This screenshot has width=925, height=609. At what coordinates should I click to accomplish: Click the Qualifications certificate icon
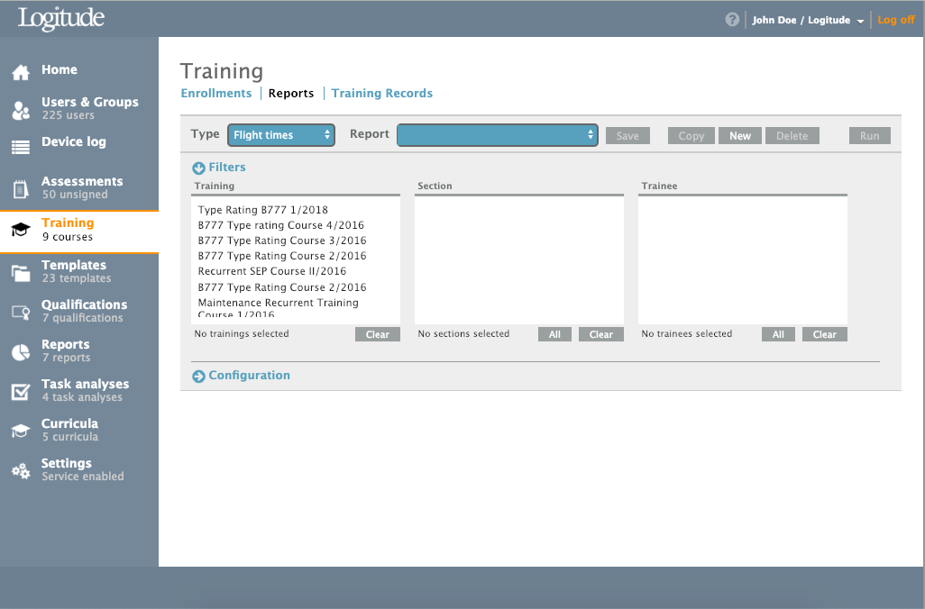click(x=21, y=312)
